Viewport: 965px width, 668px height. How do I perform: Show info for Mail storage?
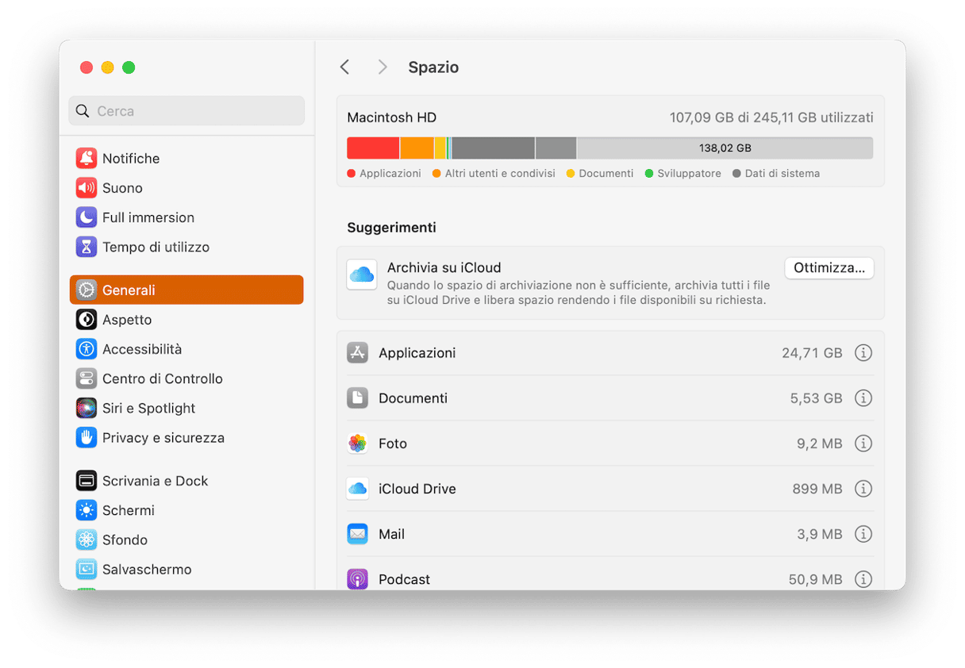click(863, 534)
